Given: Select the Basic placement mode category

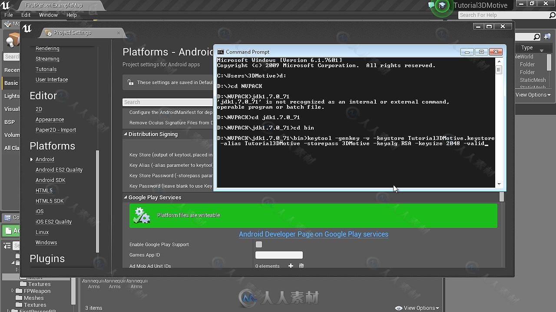Looking at the screenshot, I should click(x=11, y=83).
